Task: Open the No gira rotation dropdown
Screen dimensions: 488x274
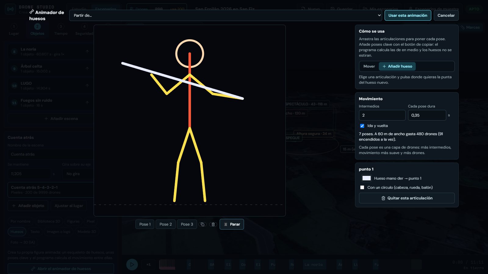Action: pos(78,174)
